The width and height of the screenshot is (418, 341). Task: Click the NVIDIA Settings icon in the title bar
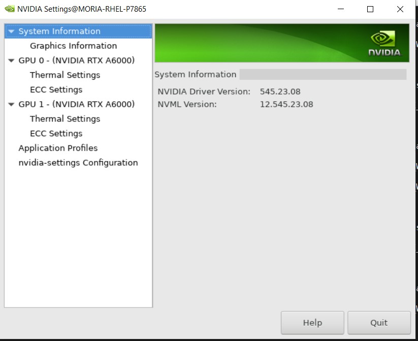(x=8, y=9)
